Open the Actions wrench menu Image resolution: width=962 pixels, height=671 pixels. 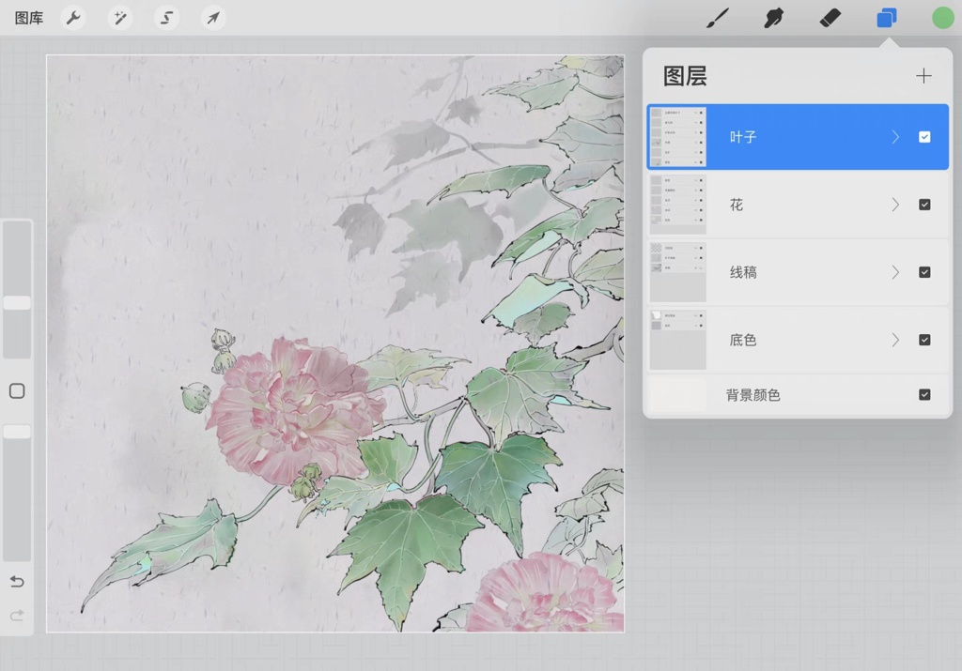pos(73,17)
